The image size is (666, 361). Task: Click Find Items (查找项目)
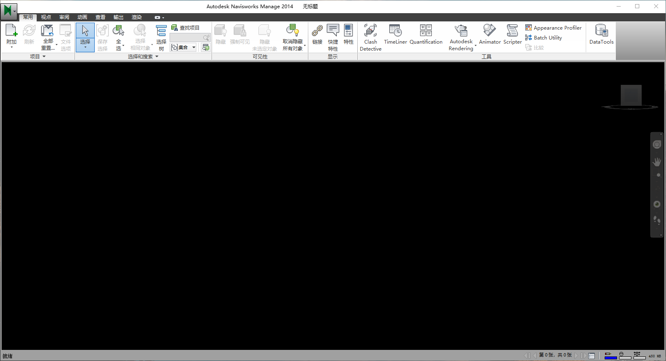pyautogui.click(x=186, y=28)
